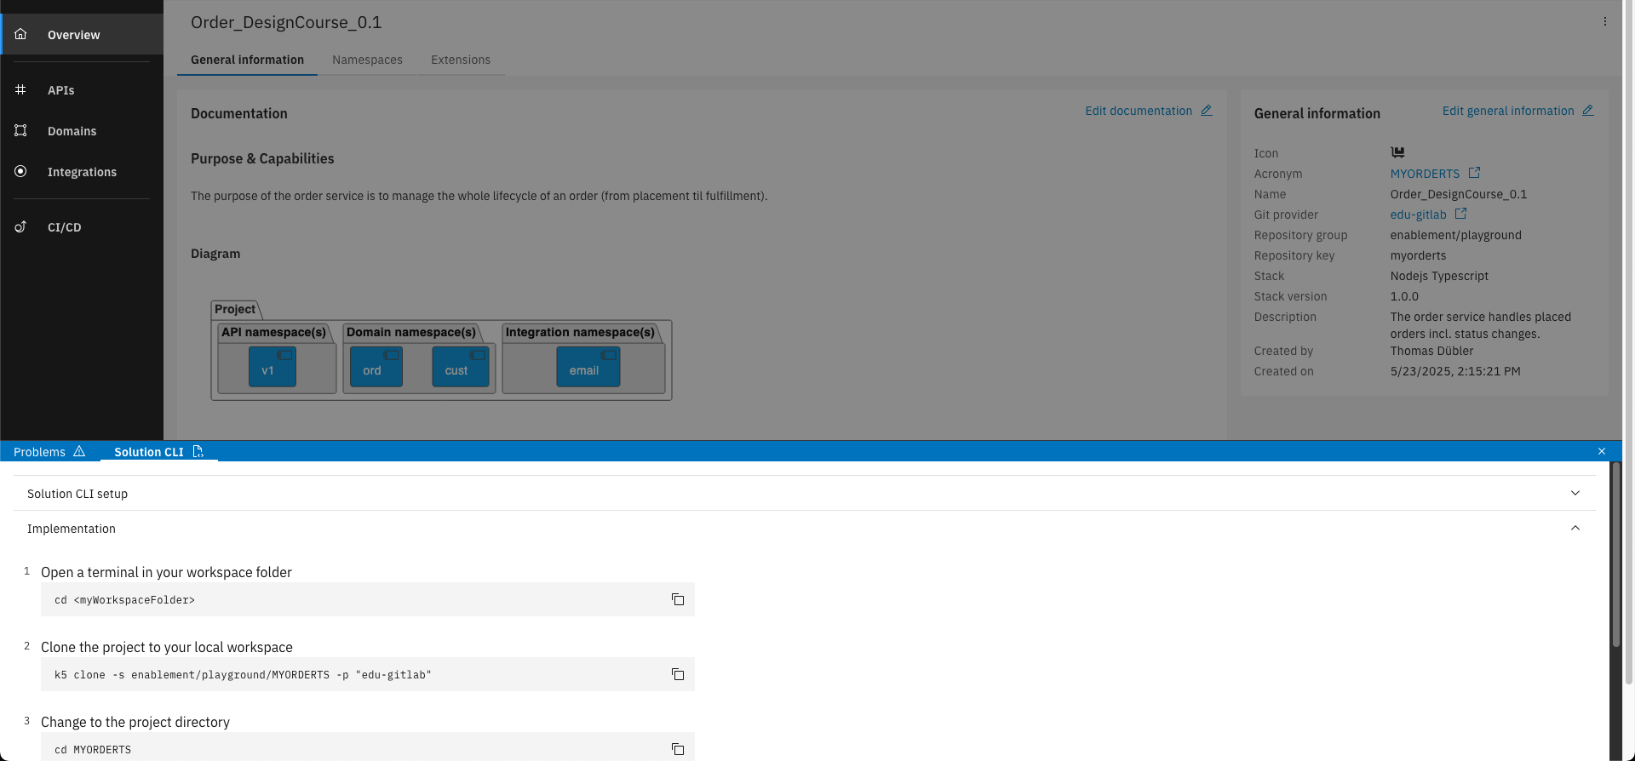Image resolution: width=1635 pixels, height=761 pixels.
Task: Click the copy icon for cd workspace command
Action: point(678,599)
